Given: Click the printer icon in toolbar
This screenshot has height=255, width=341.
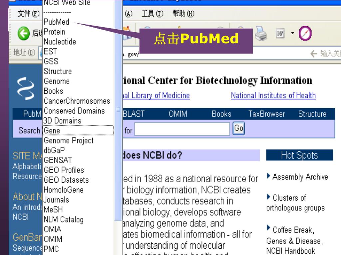Looking at the screenshot, I should tap(261, 34).
